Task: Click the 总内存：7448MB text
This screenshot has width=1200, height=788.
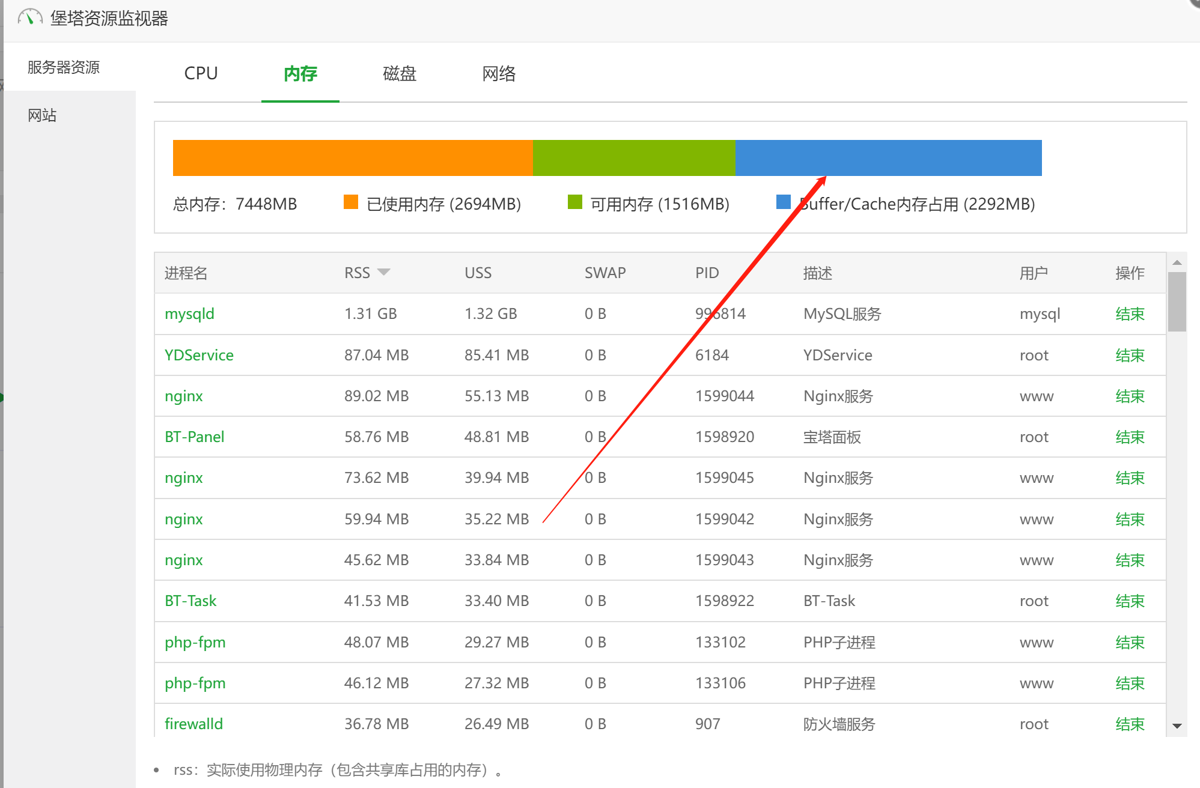Action: point(235,204)
